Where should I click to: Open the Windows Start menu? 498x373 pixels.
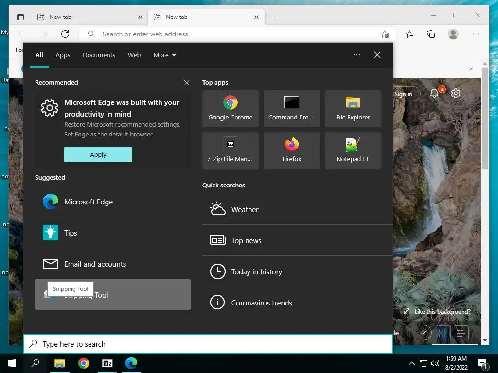click(12, 363)
